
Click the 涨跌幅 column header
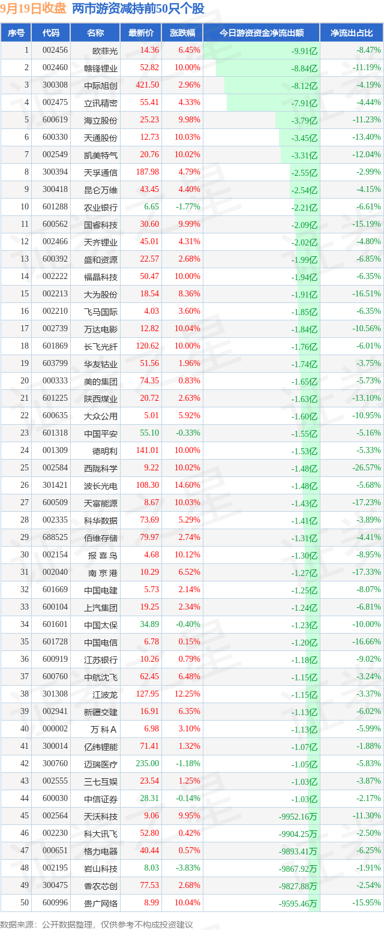(x=182, y=33)
